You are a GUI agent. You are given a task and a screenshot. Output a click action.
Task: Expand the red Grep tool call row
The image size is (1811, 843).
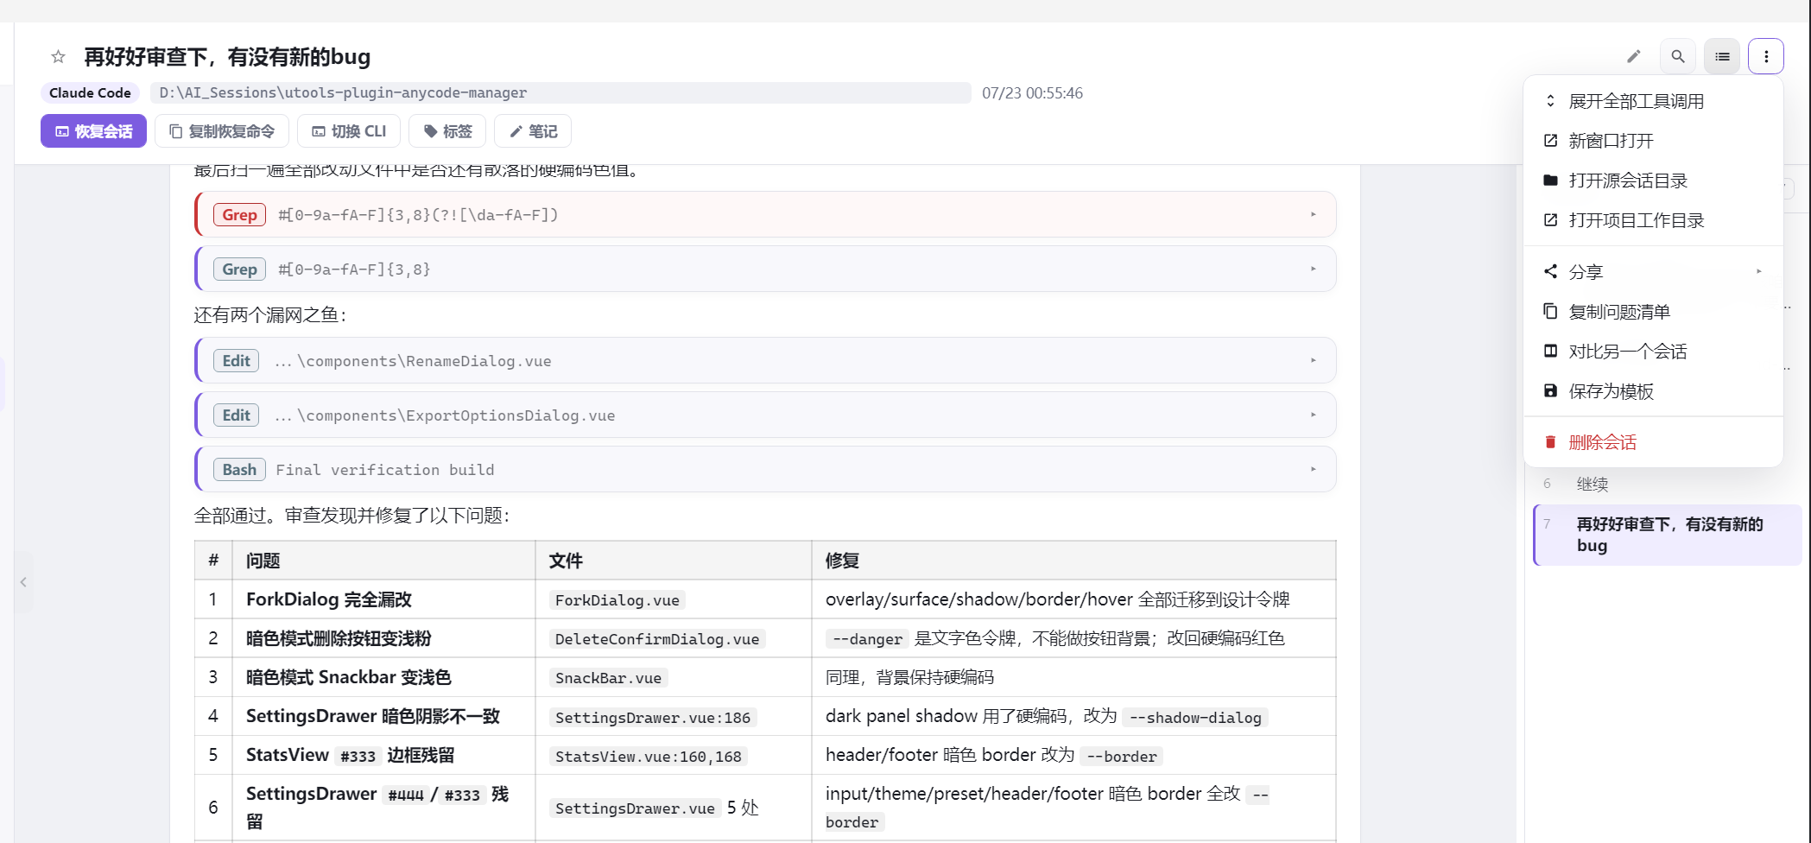pyautogui.click(x=766, y=214)
